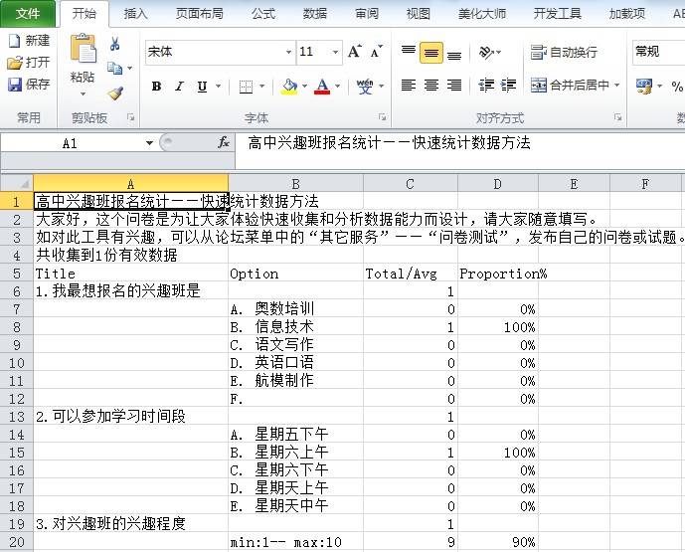The height and width of the screenshot is (552, 685).
Task: Toggle middle vertical alignment
Action: [431, 53]
